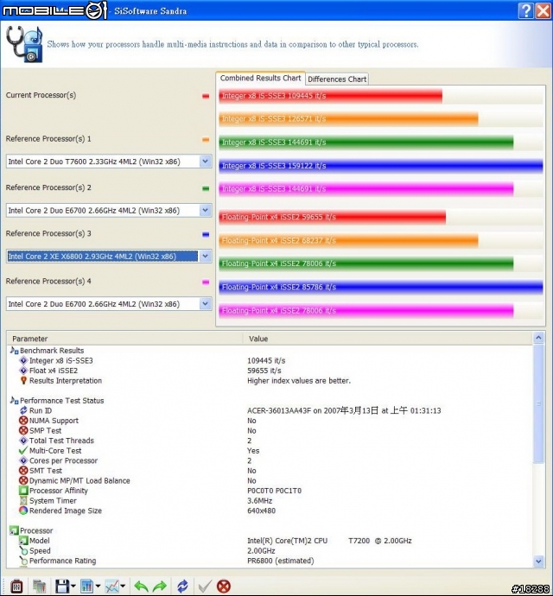Click the stethoscope multimedia benchmark icon

click(25, 44)
